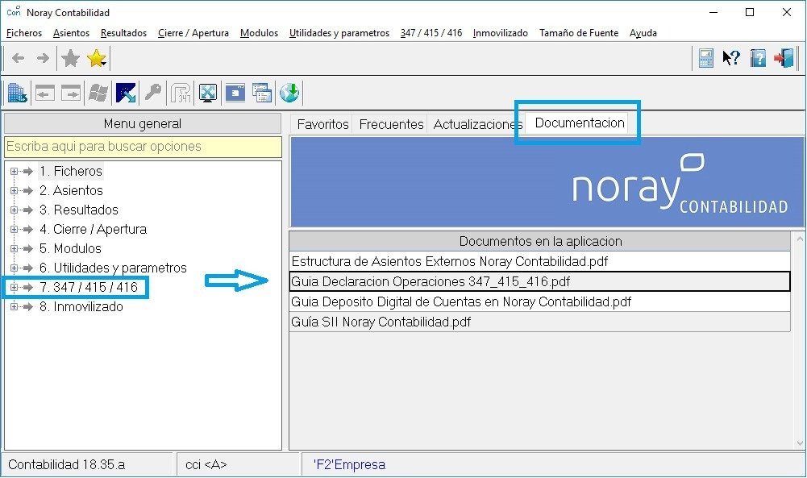The width and height of the screenshot is (807, 478).
Task: Switch to the Actualizaciones tab
Action: 477,124
